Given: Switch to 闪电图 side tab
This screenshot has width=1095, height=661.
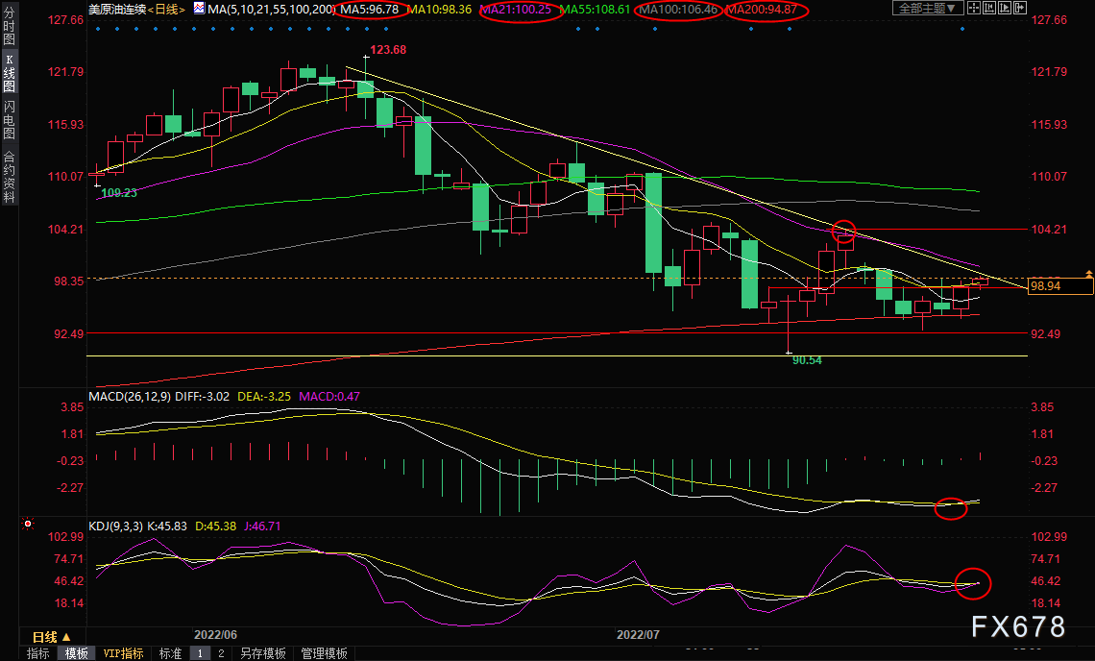Looking at the screenshot, I should click(x=9, y=119).
